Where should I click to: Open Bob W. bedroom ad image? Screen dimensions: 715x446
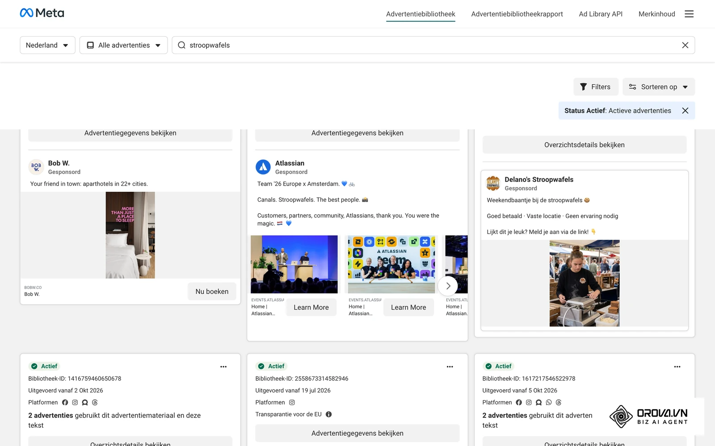(x=130, y=235)
